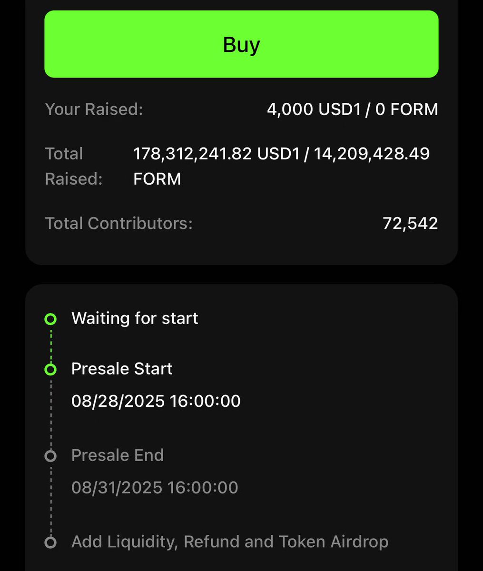Tap the 4,000 USD1 / 0 FORM value

[353, 109]
